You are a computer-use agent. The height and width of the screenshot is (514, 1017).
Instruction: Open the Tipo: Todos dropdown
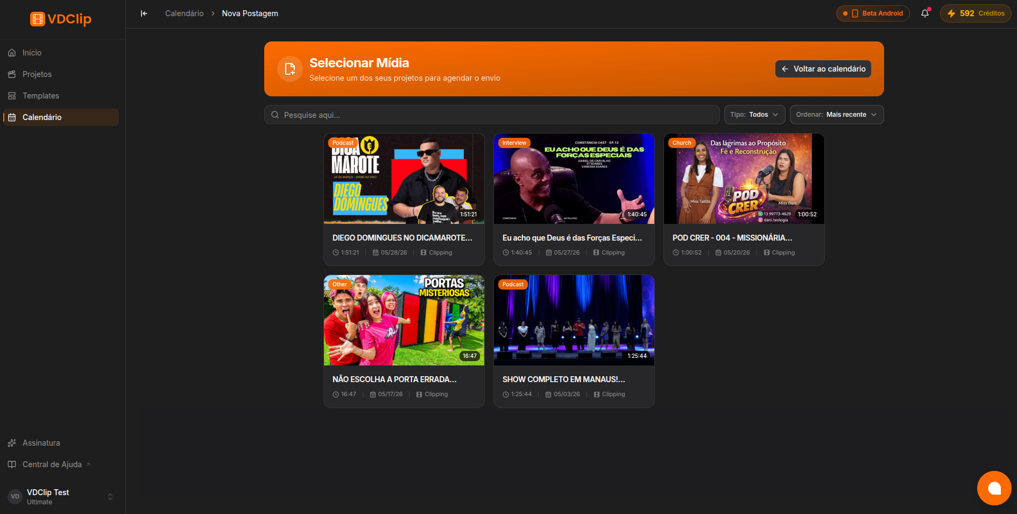pos(754,115)
